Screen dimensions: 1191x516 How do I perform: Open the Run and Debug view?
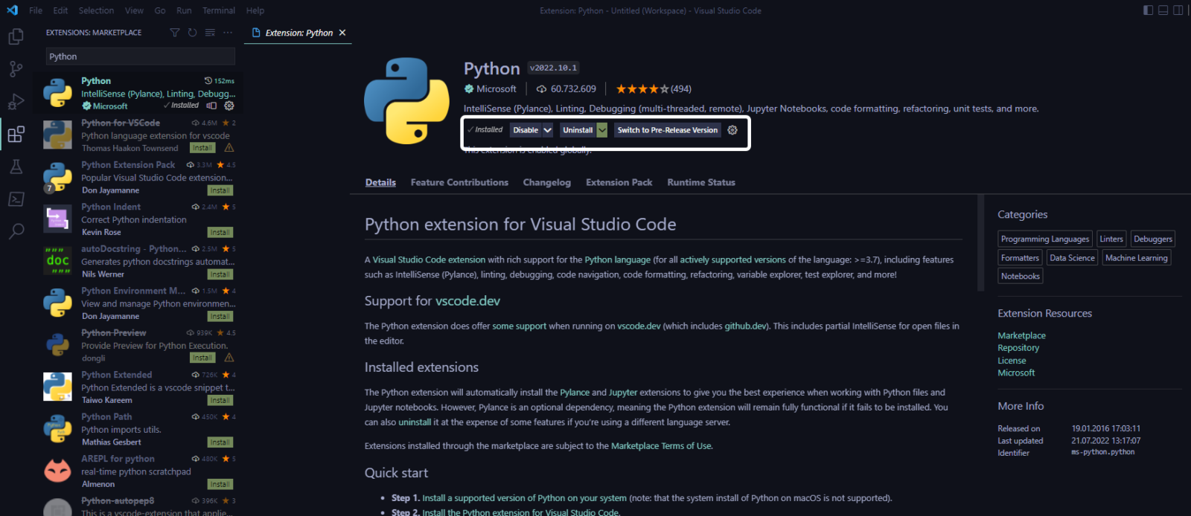coord(16,102)
